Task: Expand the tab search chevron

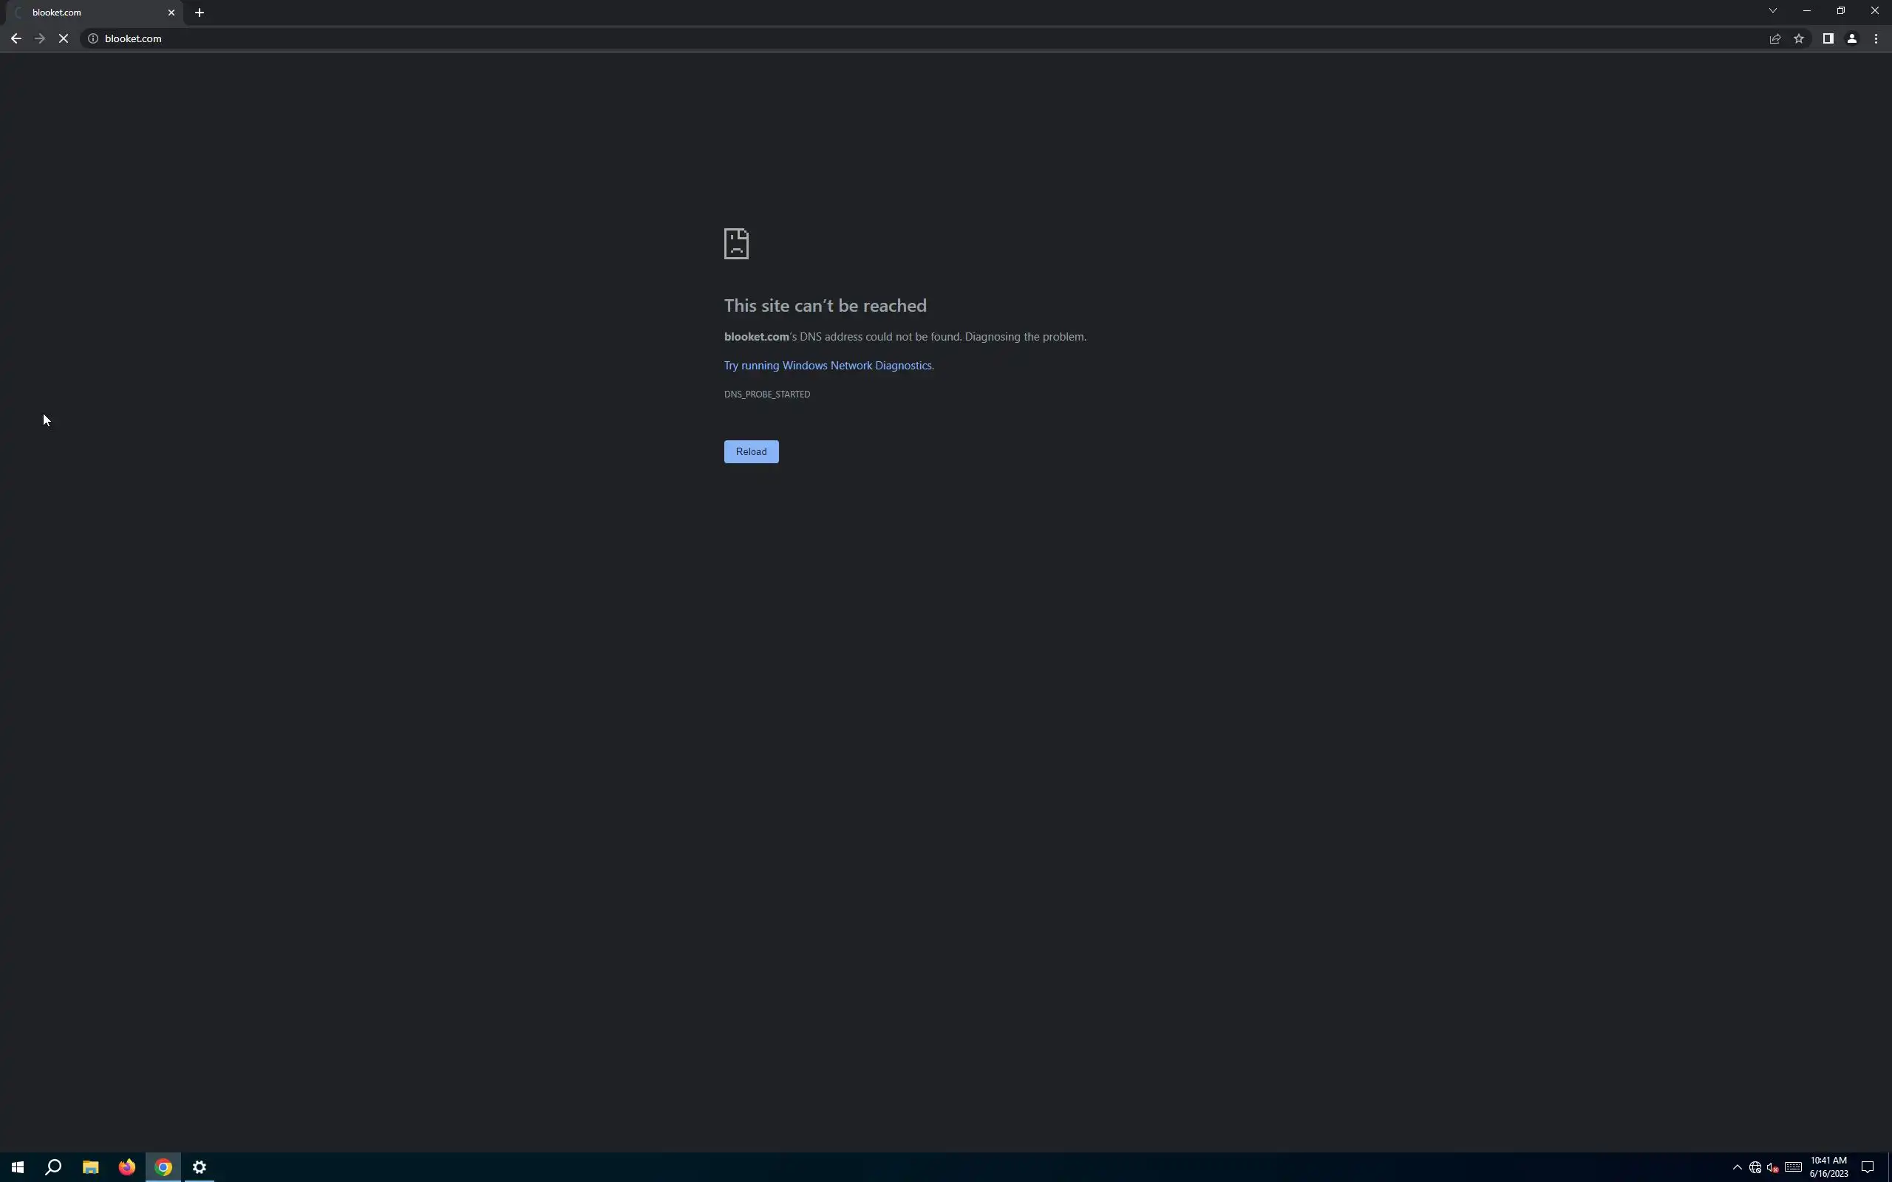Action: pos(1772,11)
